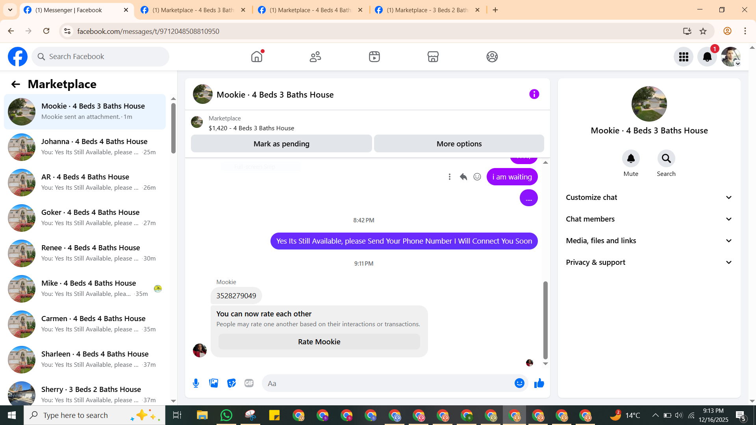Attach a photo or file to message

[x=214, y=383]
